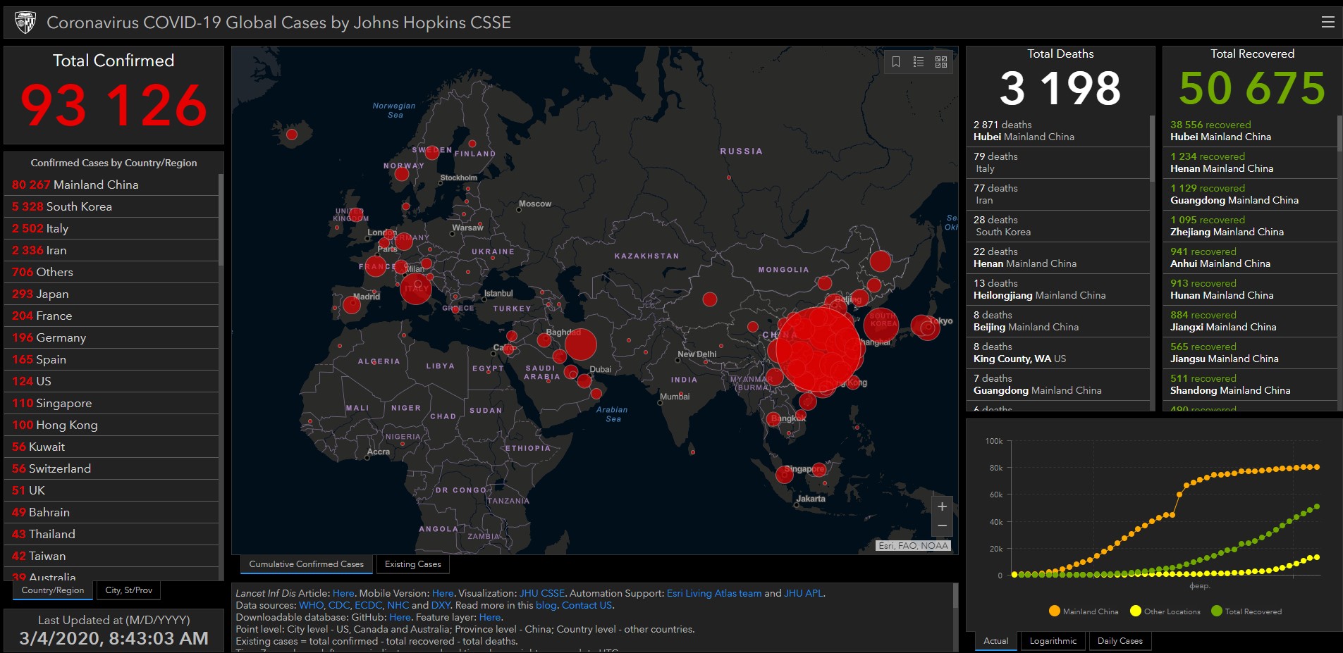Select the Daily Cases chart tab
Viewport: 1343px width, 653px height.
[x=1120, y=641]
